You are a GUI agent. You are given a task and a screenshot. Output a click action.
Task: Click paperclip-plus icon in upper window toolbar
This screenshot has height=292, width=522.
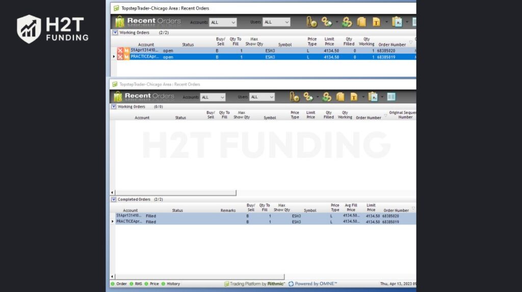(x=311, y=22)
